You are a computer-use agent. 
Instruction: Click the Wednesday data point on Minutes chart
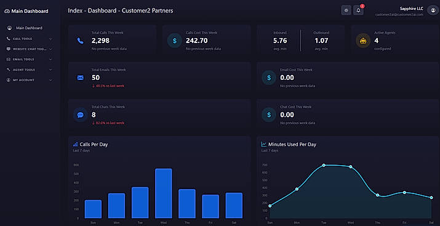(351, 167)
